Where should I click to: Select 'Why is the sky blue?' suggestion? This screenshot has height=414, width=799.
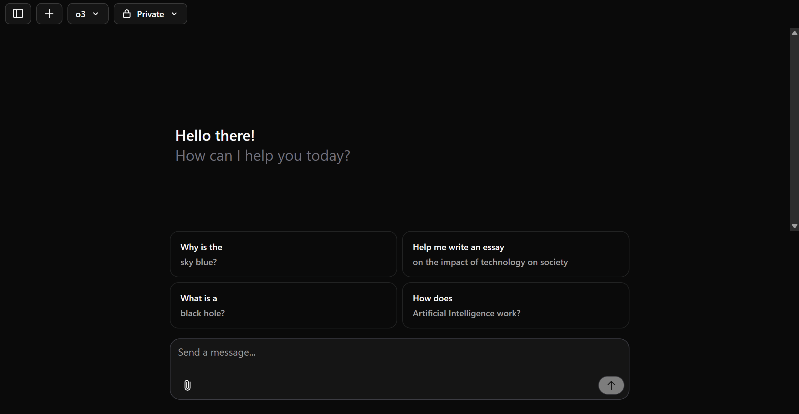pos(283,254)
